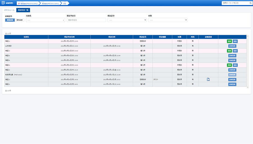Open 診断結果 for 山本琥吉
Screen dimensions: 253x144
tap(232, 46)
